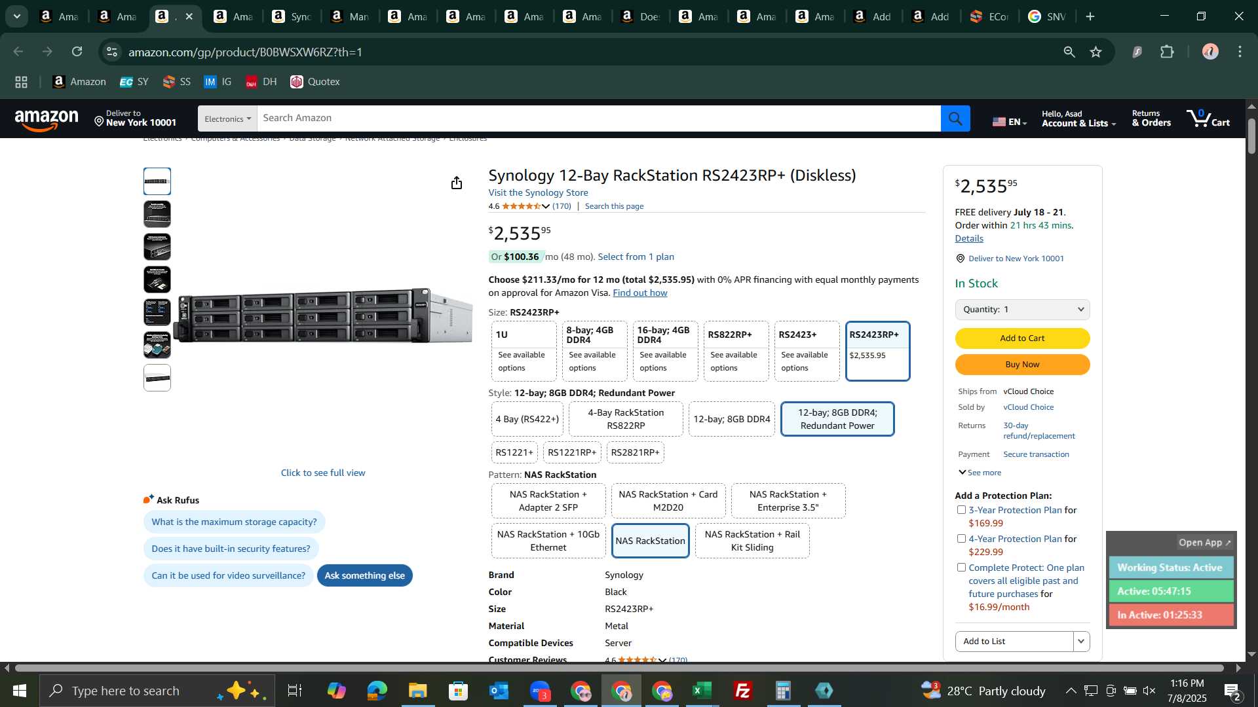Click the Windows Start button
The width and height of the screenshot is (1258, 707).
(x=19, y=691)
